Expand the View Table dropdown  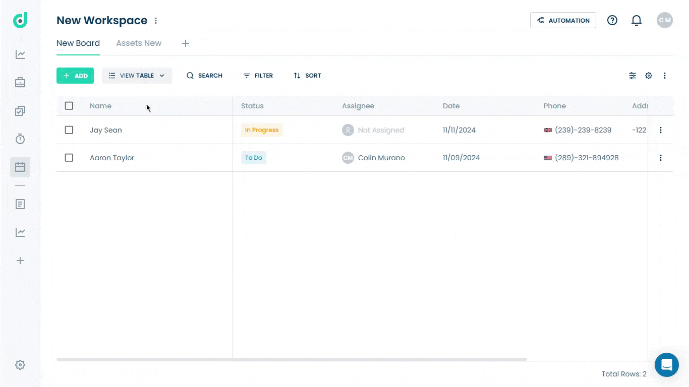[137, 76]
